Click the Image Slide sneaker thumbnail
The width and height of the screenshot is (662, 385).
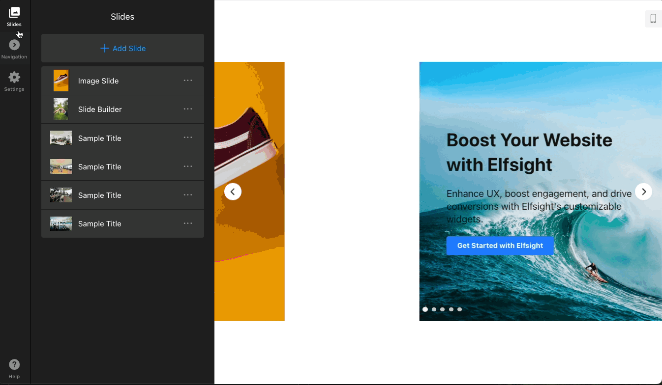pyautogui.click(x=61, y=81)
